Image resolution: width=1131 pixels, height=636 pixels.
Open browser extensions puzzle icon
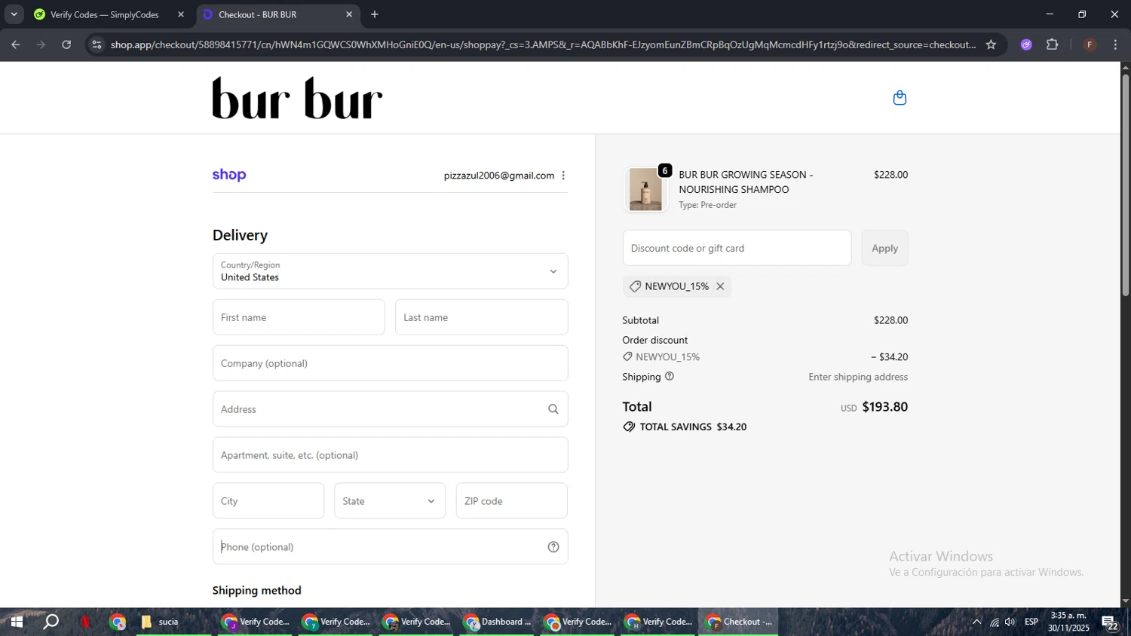[1053, 44]
